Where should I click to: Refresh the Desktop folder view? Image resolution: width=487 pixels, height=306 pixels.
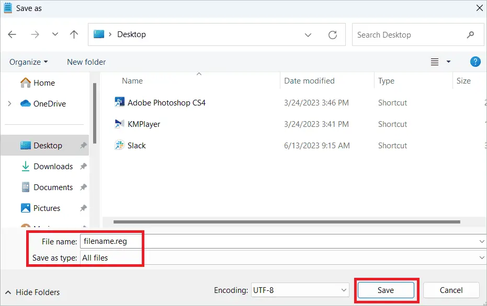[x=333, y=35]
